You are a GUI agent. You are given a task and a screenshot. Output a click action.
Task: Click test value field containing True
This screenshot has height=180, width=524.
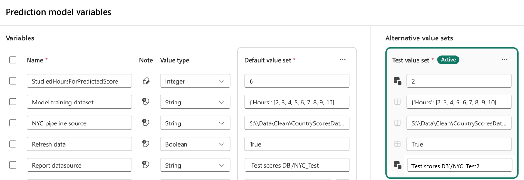pos(459,144)
